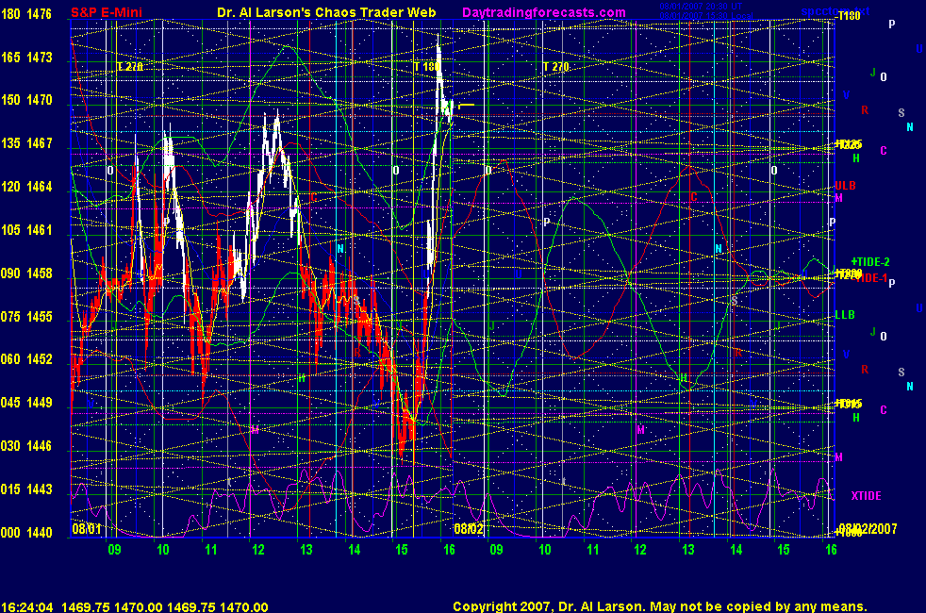Select the 135 1467 price axis label
The image size is (926, 613).
point(26,143)
